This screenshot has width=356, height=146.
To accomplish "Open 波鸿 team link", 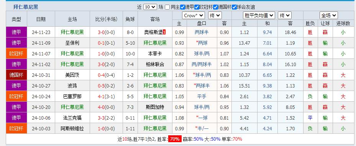I will (x=72, y=86).
